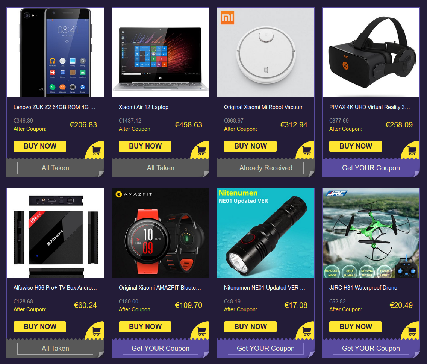427x364 pixels.
Task: Add PIMAX 4K VR headset to cart
Action: (x=412, y=151)
